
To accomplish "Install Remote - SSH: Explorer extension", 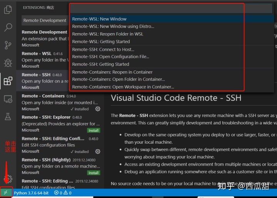I will tap(93, 131).
